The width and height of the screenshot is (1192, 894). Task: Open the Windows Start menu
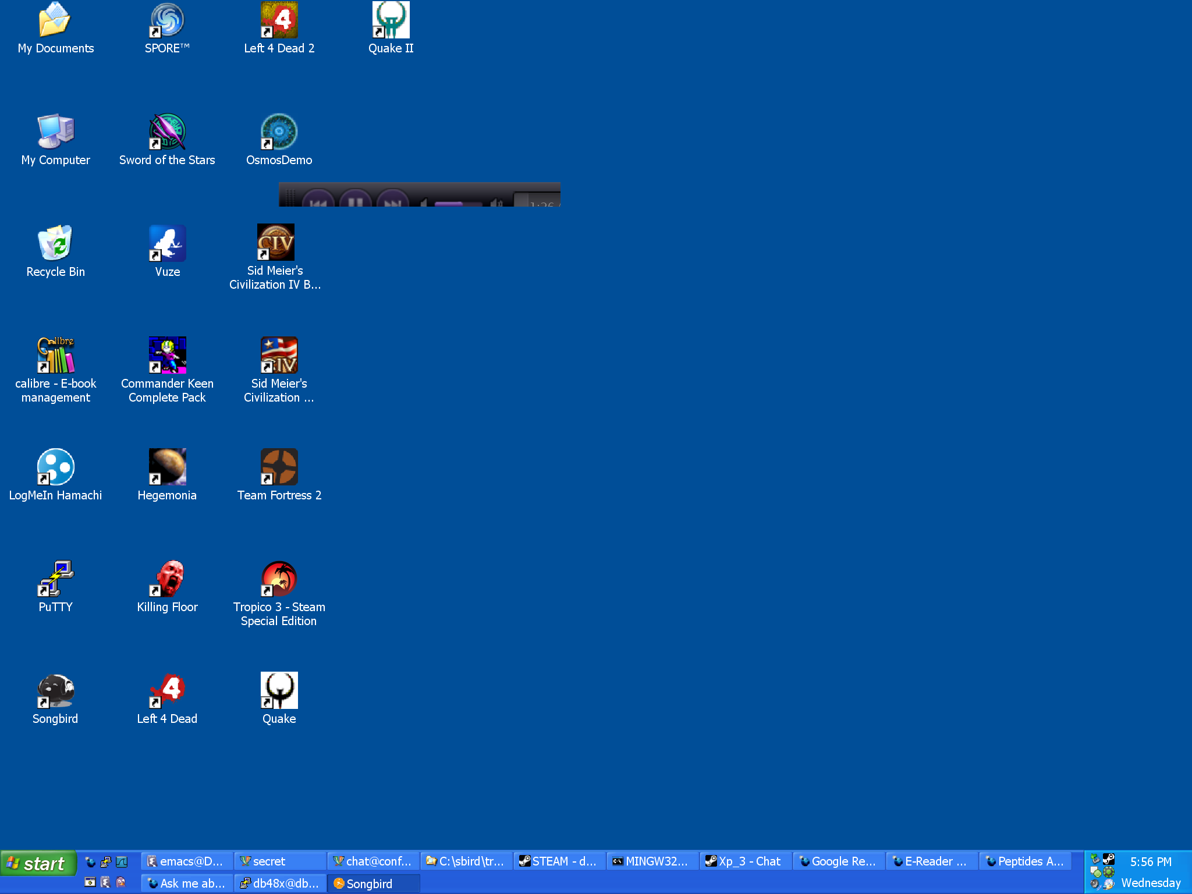coord(38,863)
